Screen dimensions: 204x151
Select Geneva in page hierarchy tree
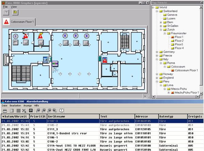(172, 15)
